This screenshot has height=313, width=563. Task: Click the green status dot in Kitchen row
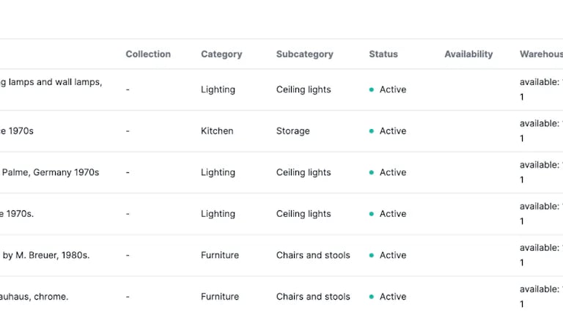372,131
